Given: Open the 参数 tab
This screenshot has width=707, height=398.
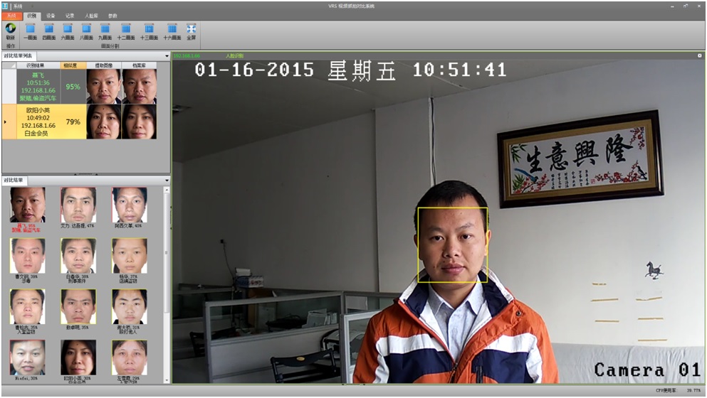Looking at the screenshot, I should (x=112, y=16).
